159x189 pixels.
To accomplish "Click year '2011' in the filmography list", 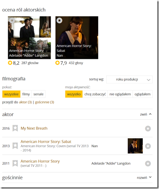I will 6,163.
